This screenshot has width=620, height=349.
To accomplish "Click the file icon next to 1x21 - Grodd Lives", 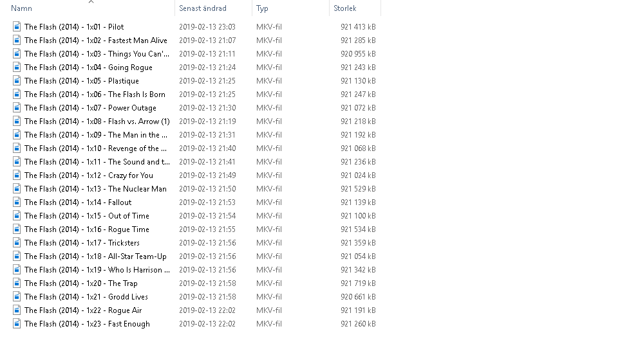I will (x=17, y=297).
